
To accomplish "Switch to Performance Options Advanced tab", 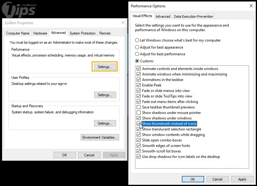I will click(163, 16).
